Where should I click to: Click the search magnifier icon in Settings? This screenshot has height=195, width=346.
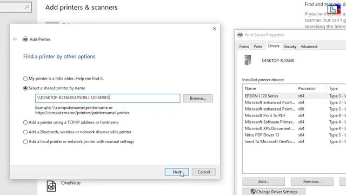(x=26, y=7)
